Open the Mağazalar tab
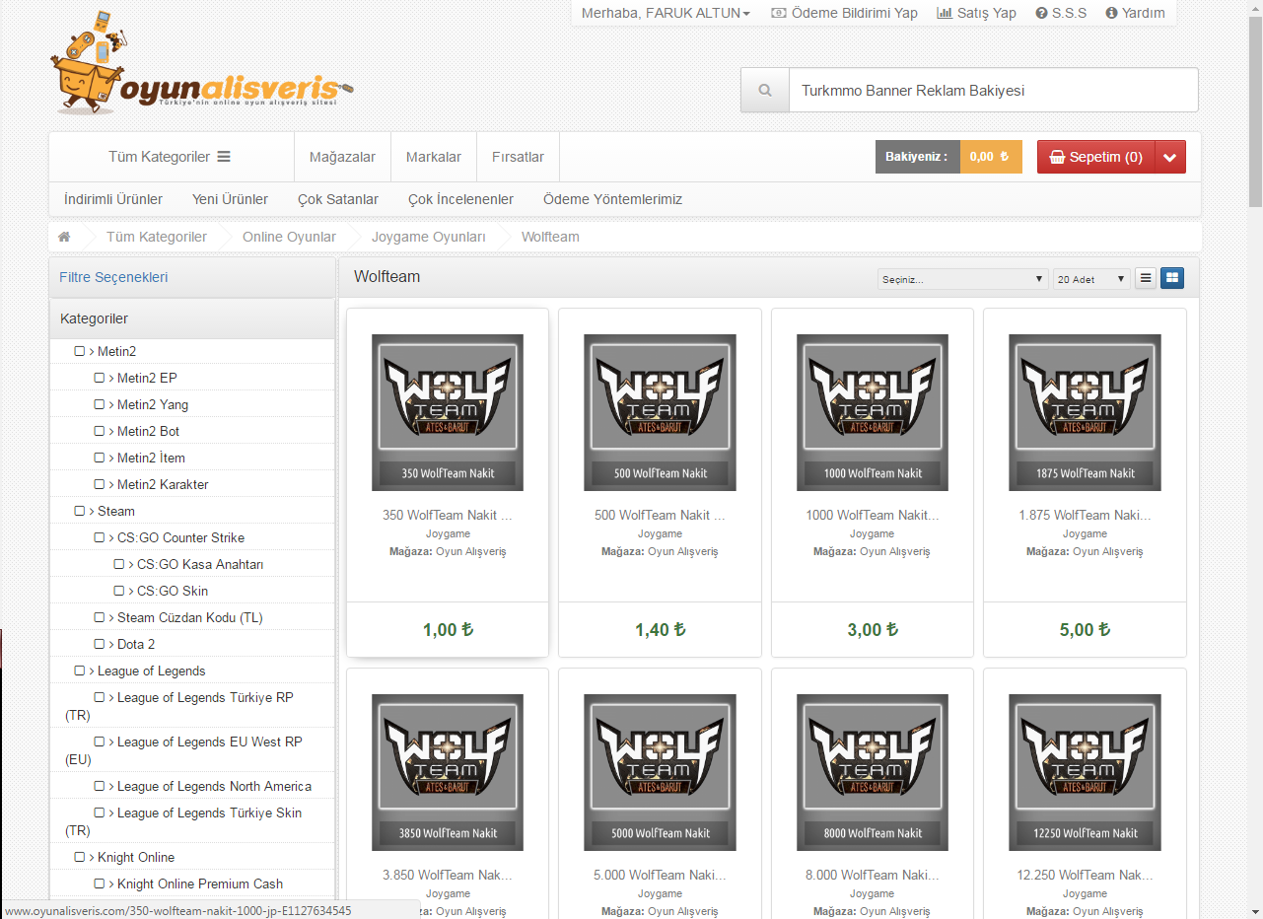Viewport: 1263px width, 919px height. coord(342,157)
